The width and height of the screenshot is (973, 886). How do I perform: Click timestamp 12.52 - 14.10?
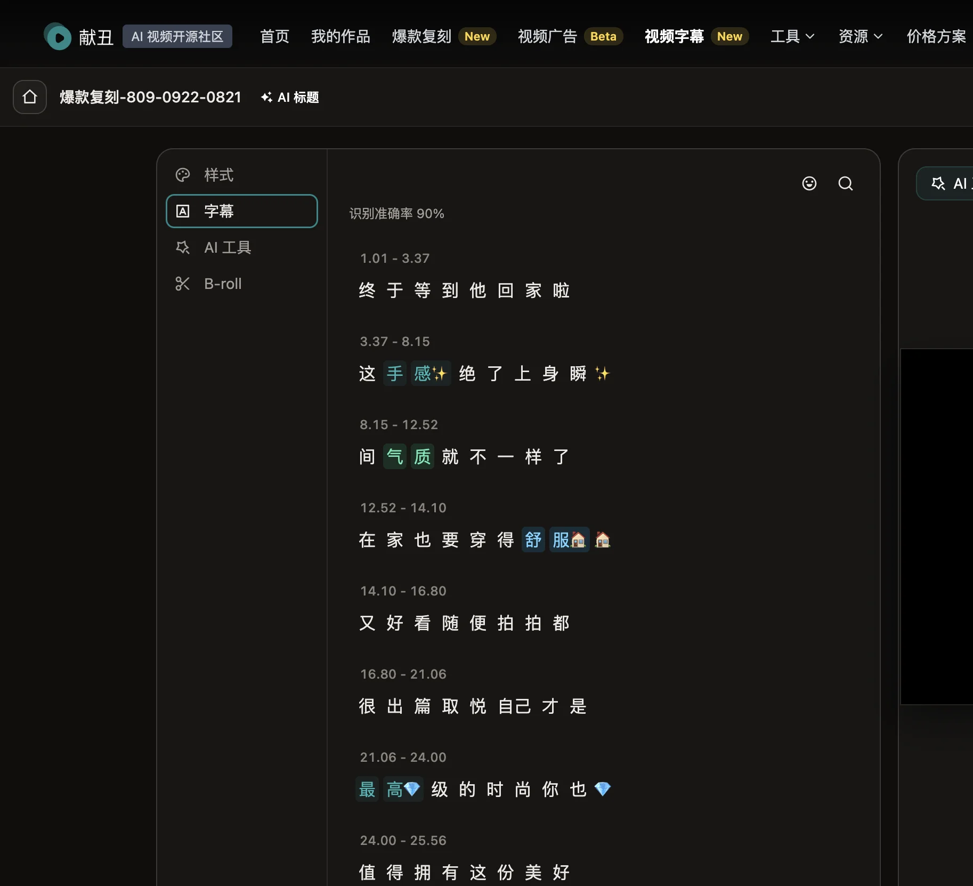click(403, 508)
